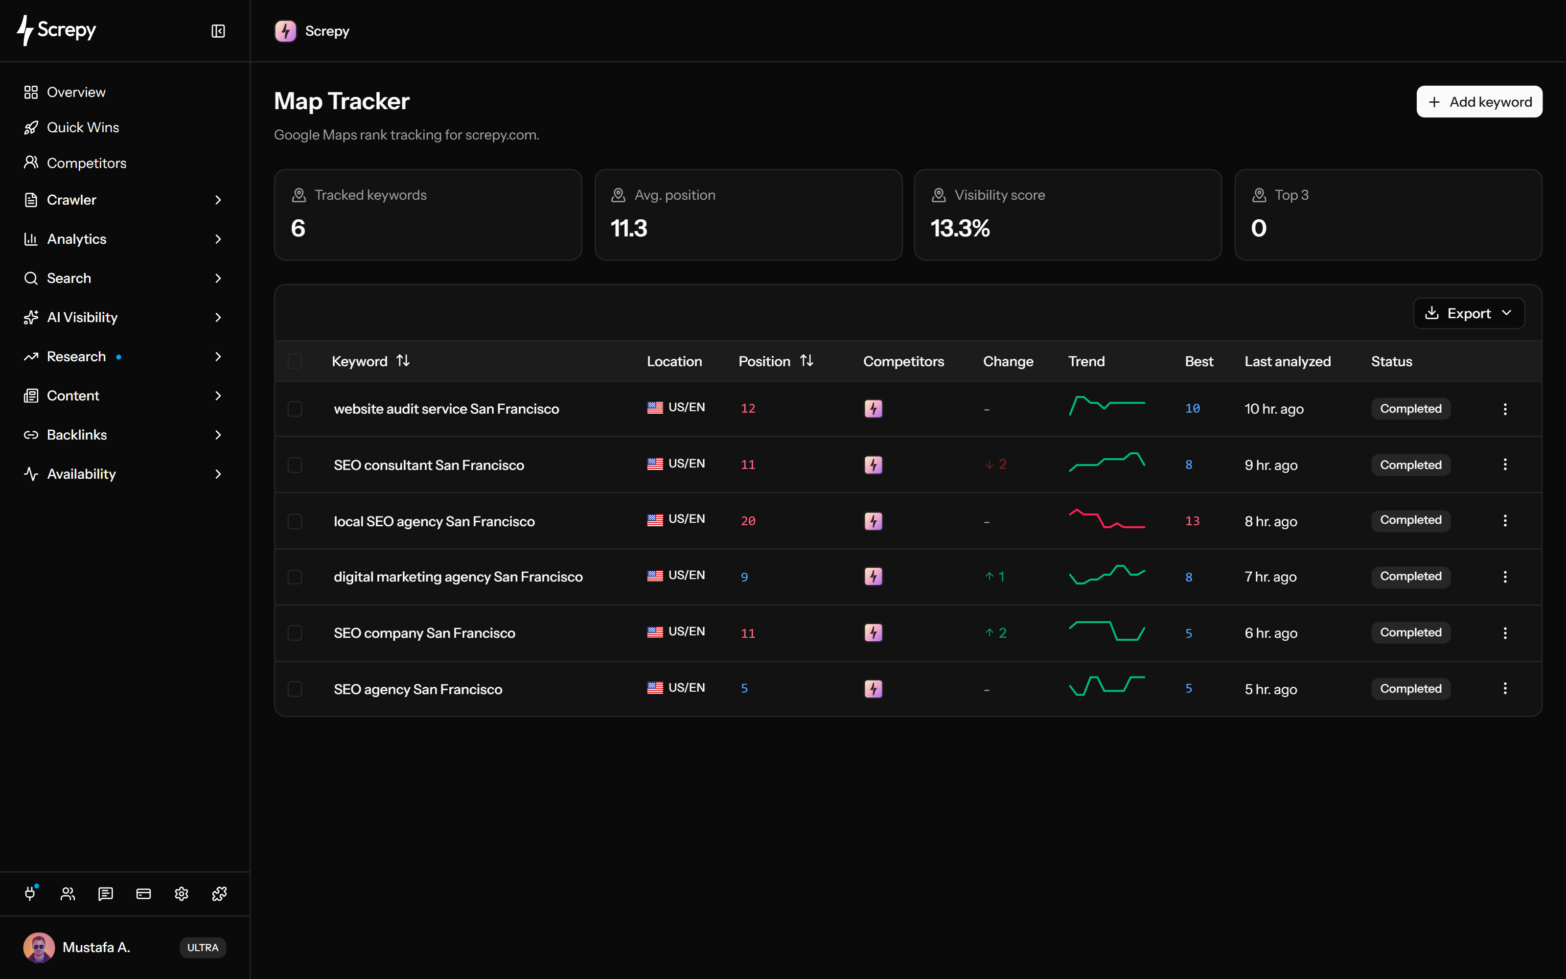Click the Tracked keywords stat card
This screenshot has width=1566, height=979.
coord(428,215)
